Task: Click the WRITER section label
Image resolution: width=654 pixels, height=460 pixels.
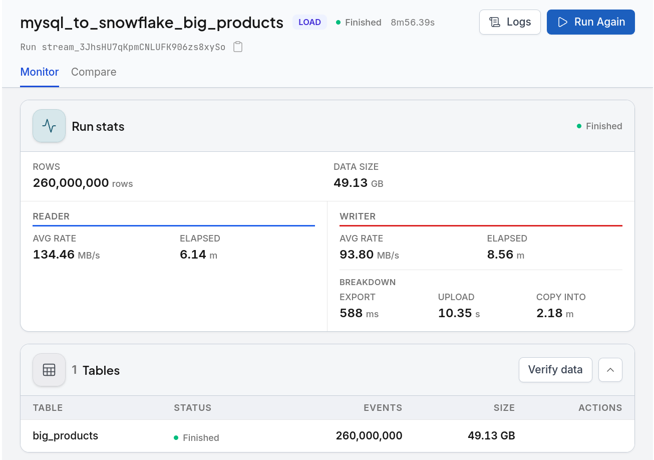Action: click(358, 216)
